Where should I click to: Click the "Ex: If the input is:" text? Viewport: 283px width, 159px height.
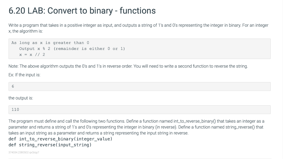(x=24, y=75)
